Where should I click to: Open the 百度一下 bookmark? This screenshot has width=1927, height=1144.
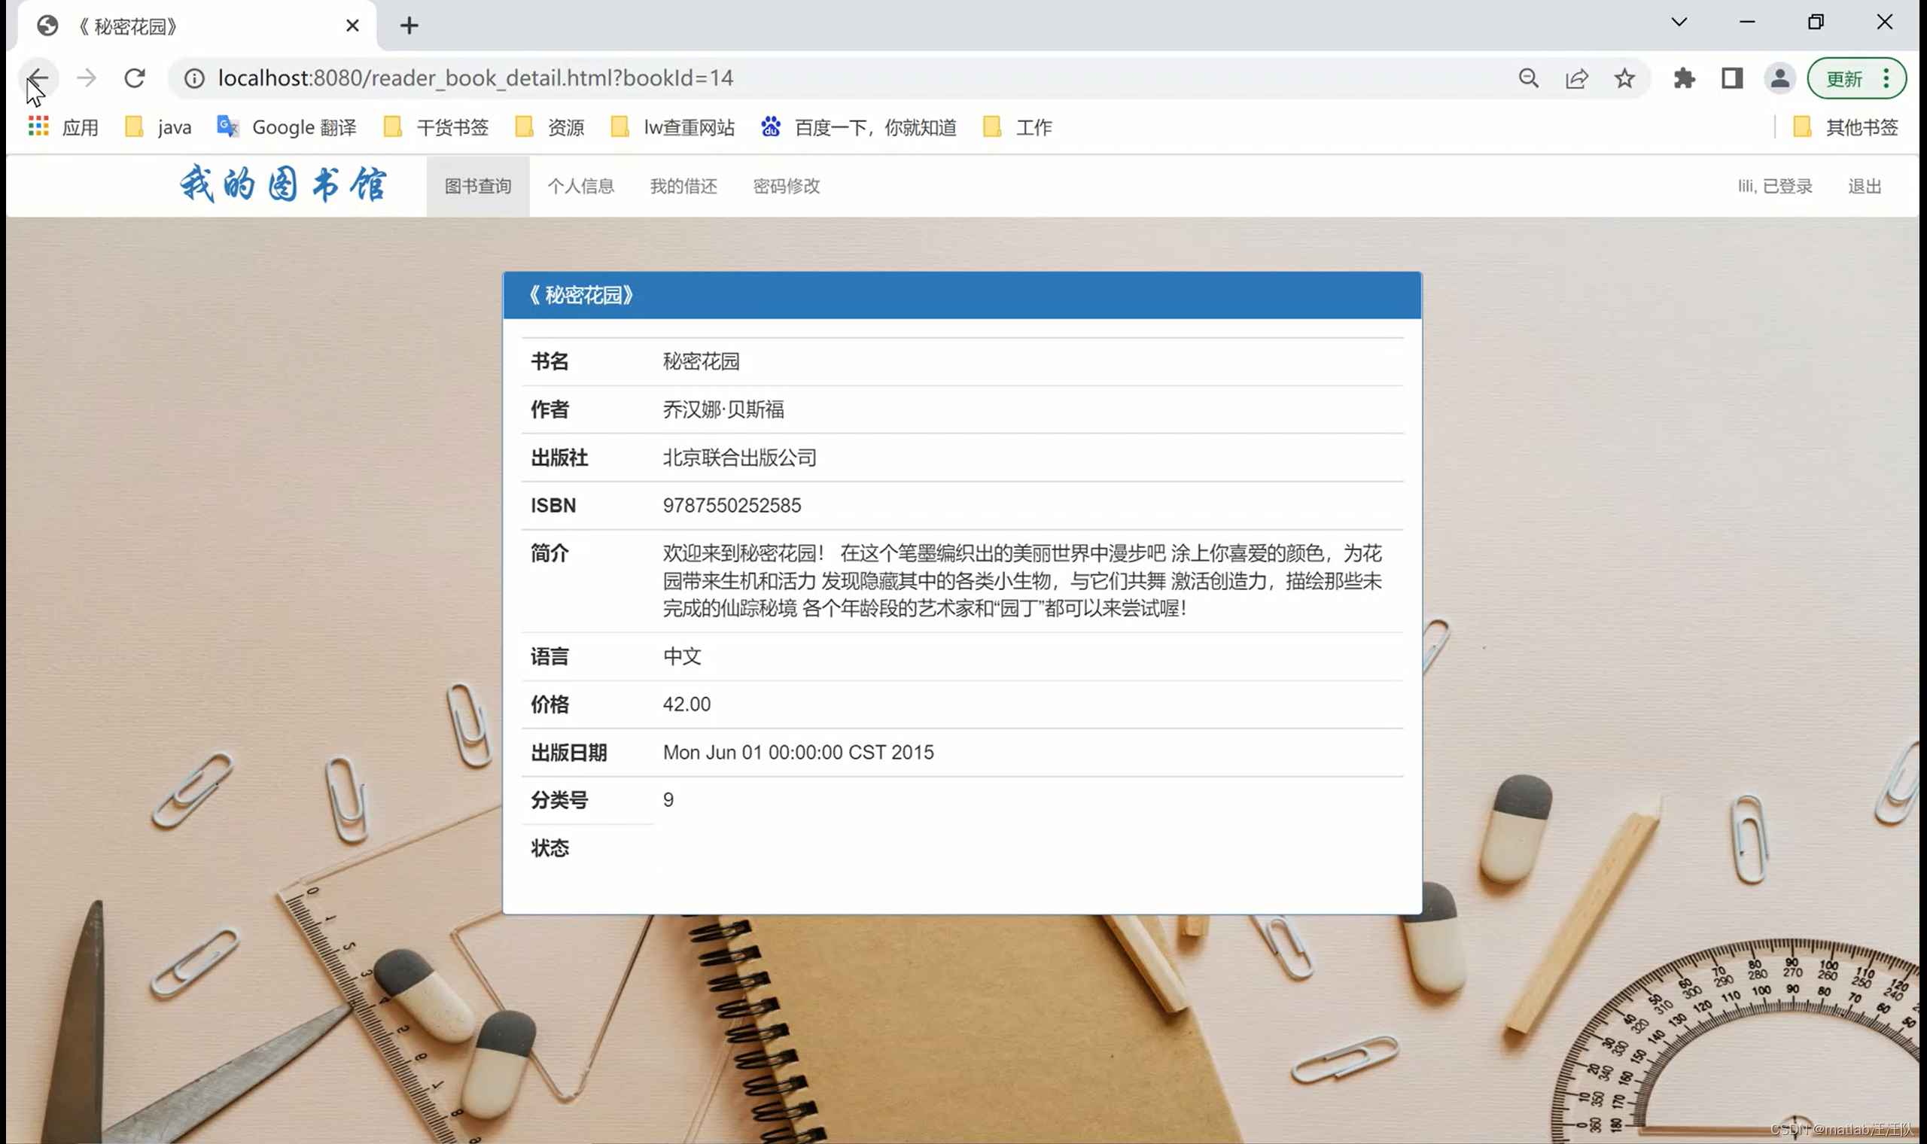point(860,126)
